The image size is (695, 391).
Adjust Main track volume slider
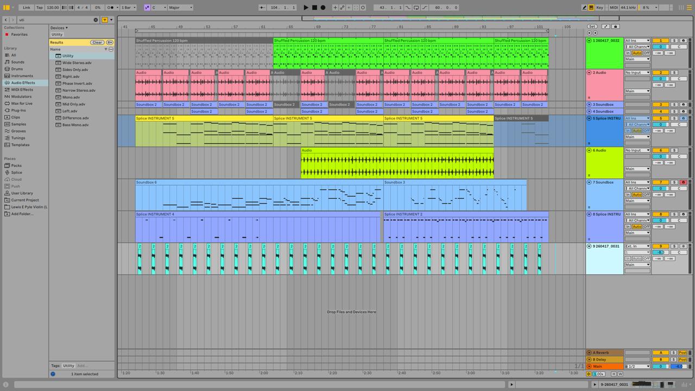(660, 367)
